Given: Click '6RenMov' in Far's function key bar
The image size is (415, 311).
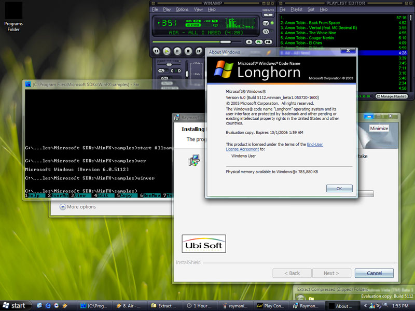Looking at the screenshot, I should click(150, 195).
